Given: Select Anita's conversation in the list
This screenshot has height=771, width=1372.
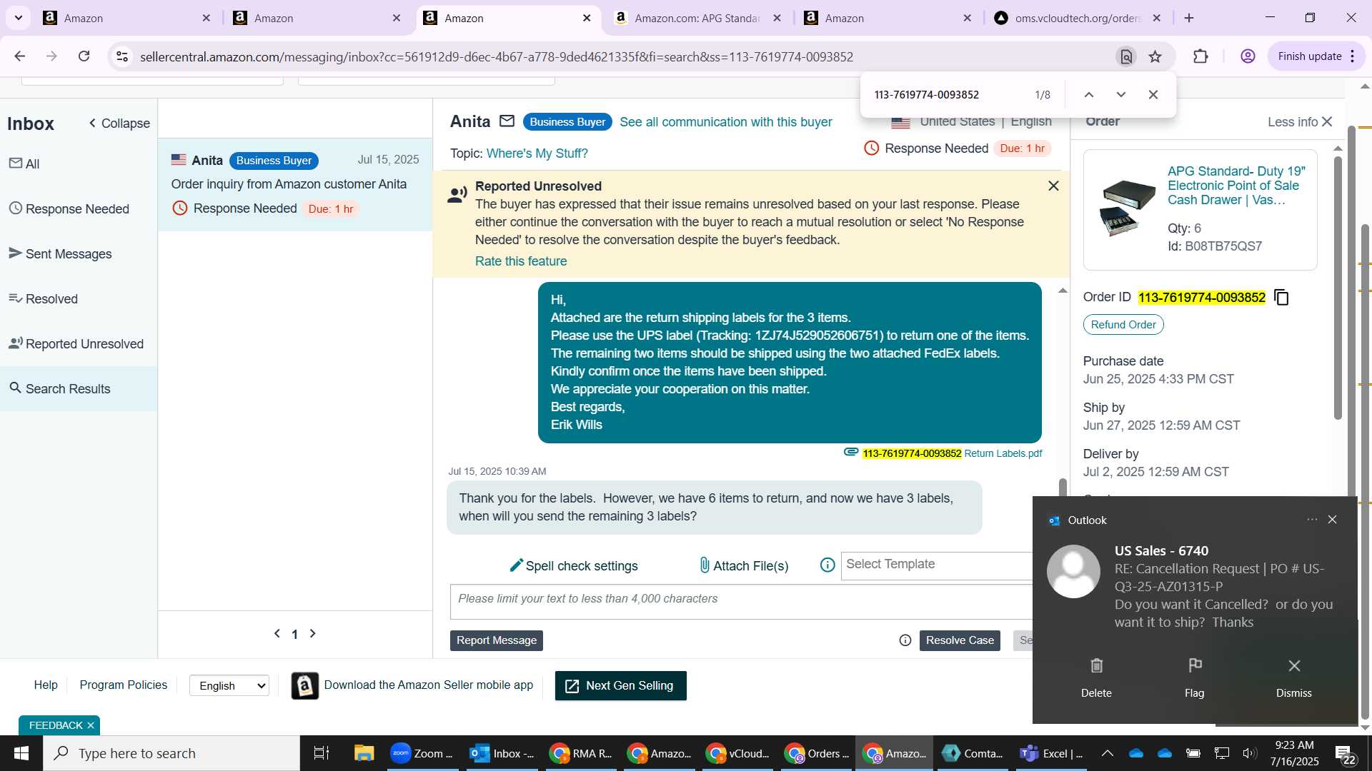Looking at the screenshot, I should click(295, 185).
